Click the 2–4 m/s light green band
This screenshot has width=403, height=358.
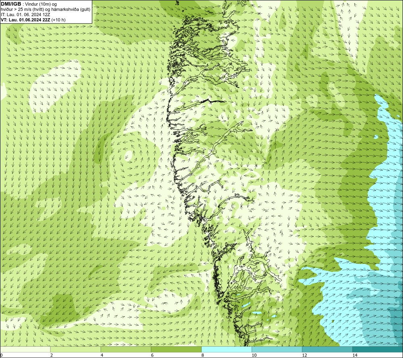[76, 349]
